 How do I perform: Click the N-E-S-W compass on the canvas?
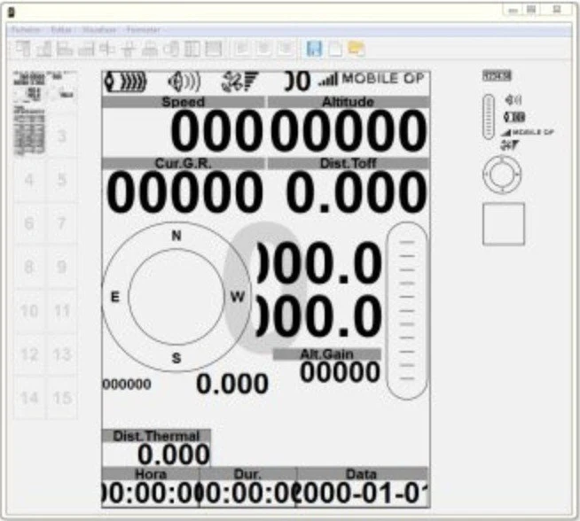[176, 298]
